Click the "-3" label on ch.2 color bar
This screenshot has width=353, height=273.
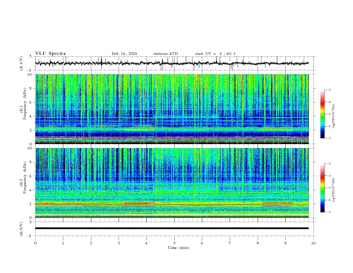pyautogui.click(x=329, y=164)
